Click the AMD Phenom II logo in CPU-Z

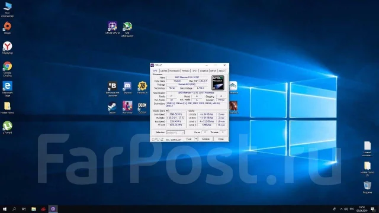(218, 83)
